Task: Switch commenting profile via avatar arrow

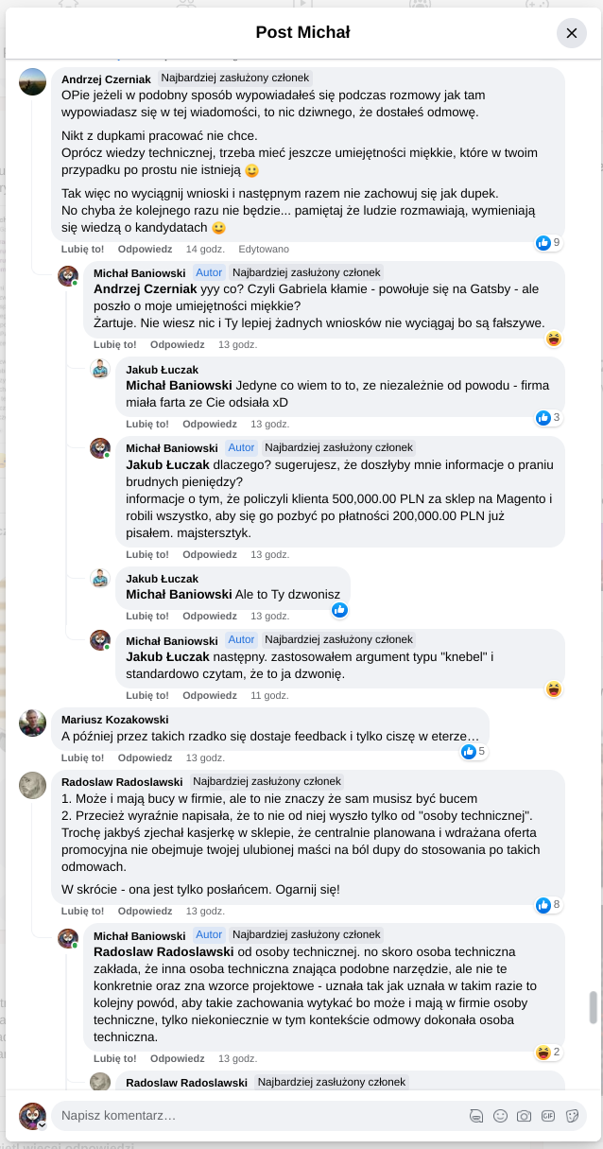Action: pyautogui.click(x=42, y=1125)
